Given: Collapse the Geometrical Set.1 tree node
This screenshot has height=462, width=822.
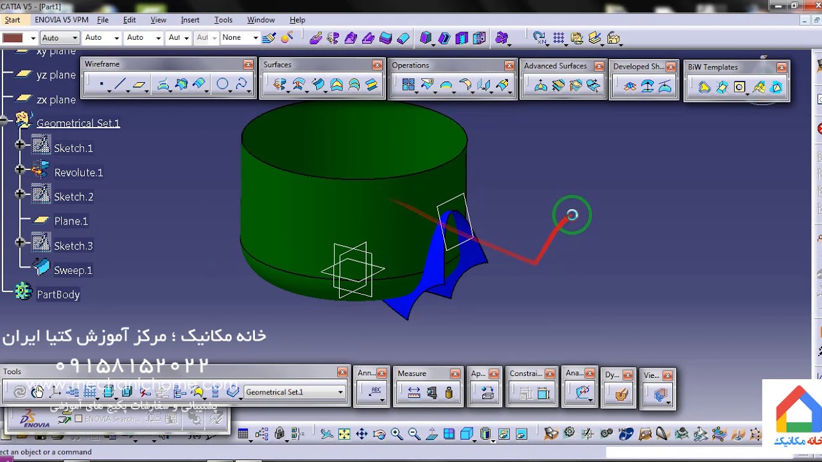Looking at the screenshot, I should tap(3, 120).
